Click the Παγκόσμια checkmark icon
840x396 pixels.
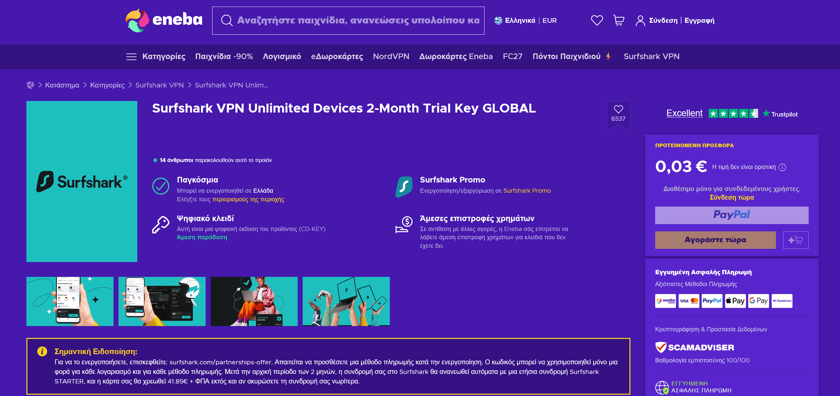161,186
